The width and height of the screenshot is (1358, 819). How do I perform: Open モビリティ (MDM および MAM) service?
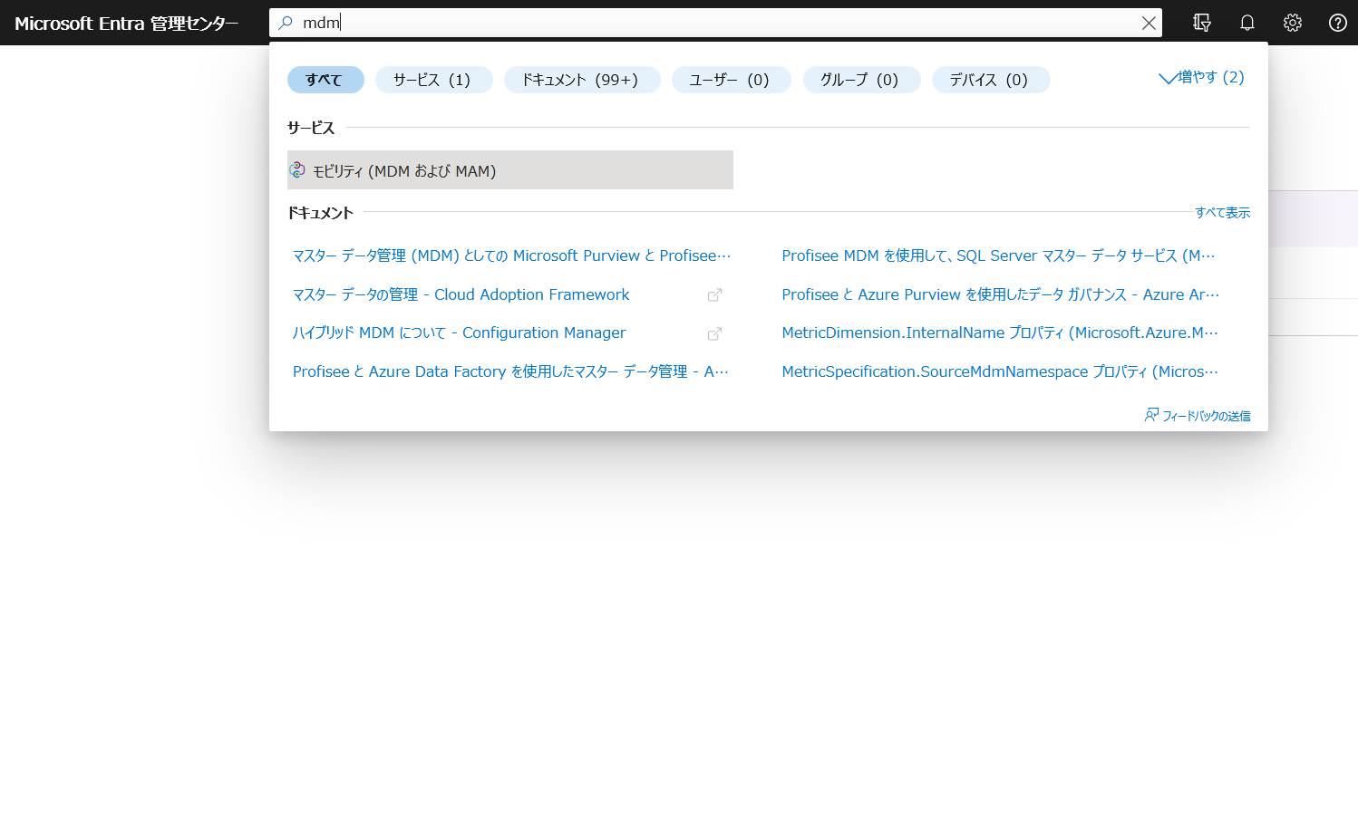(x=510, y=169)
